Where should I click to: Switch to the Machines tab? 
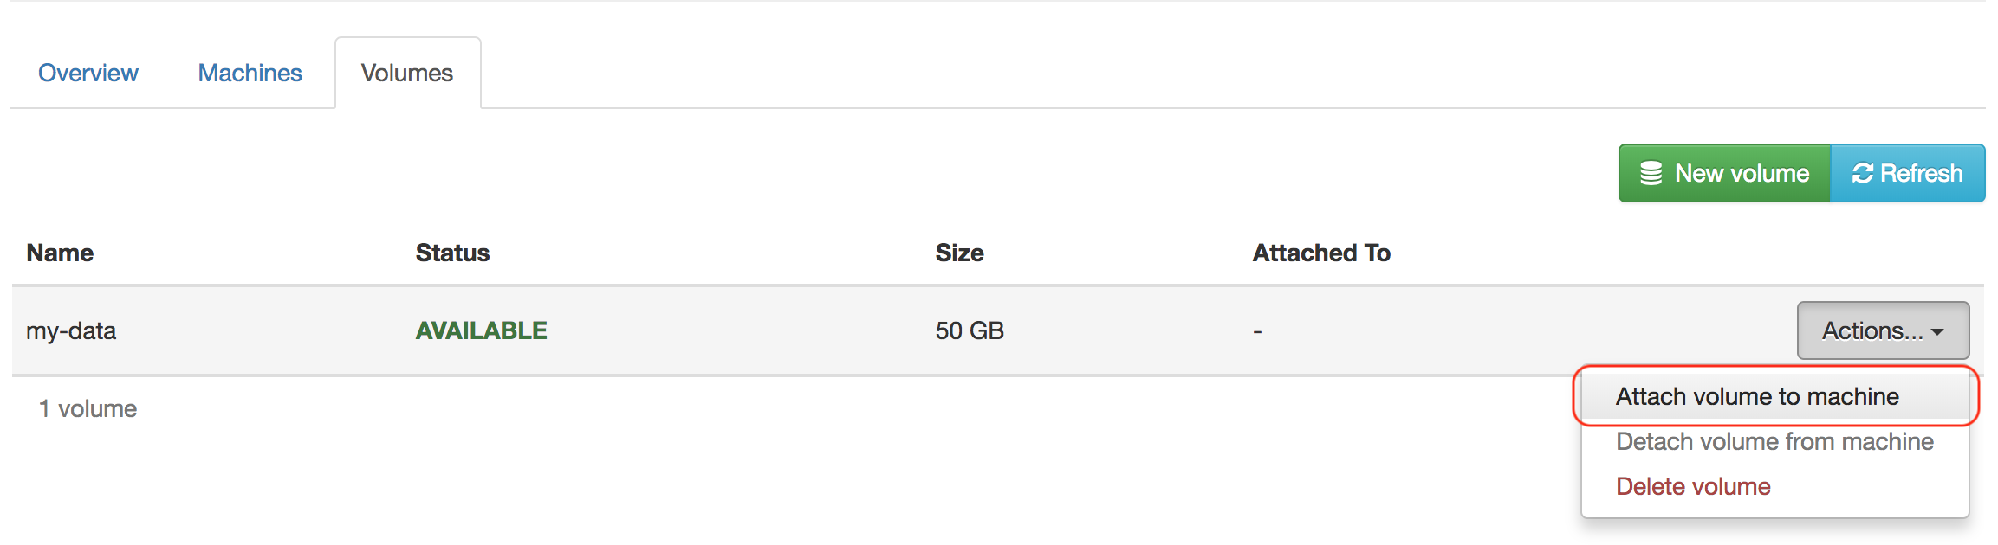(x=250, y=73)
